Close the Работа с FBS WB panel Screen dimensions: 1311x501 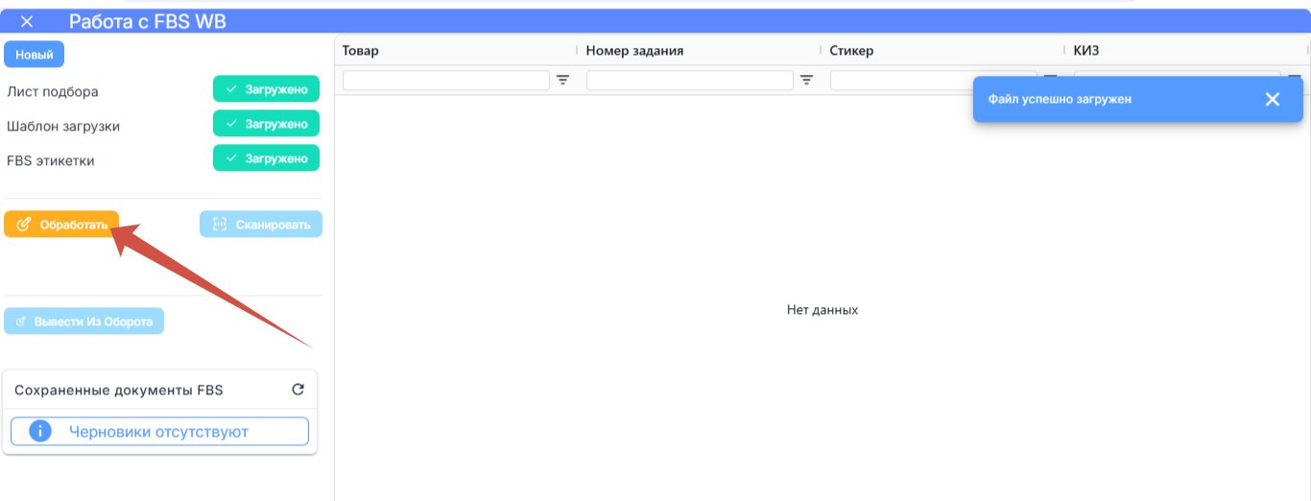pos(27,21)
